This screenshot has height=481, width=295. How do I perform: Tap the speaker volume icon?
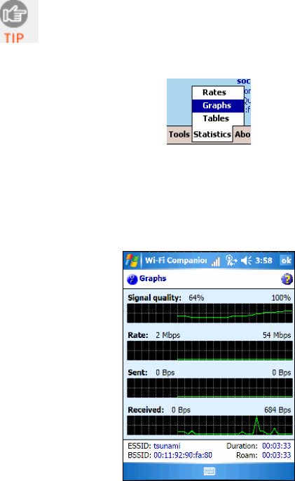pos(246,261)
